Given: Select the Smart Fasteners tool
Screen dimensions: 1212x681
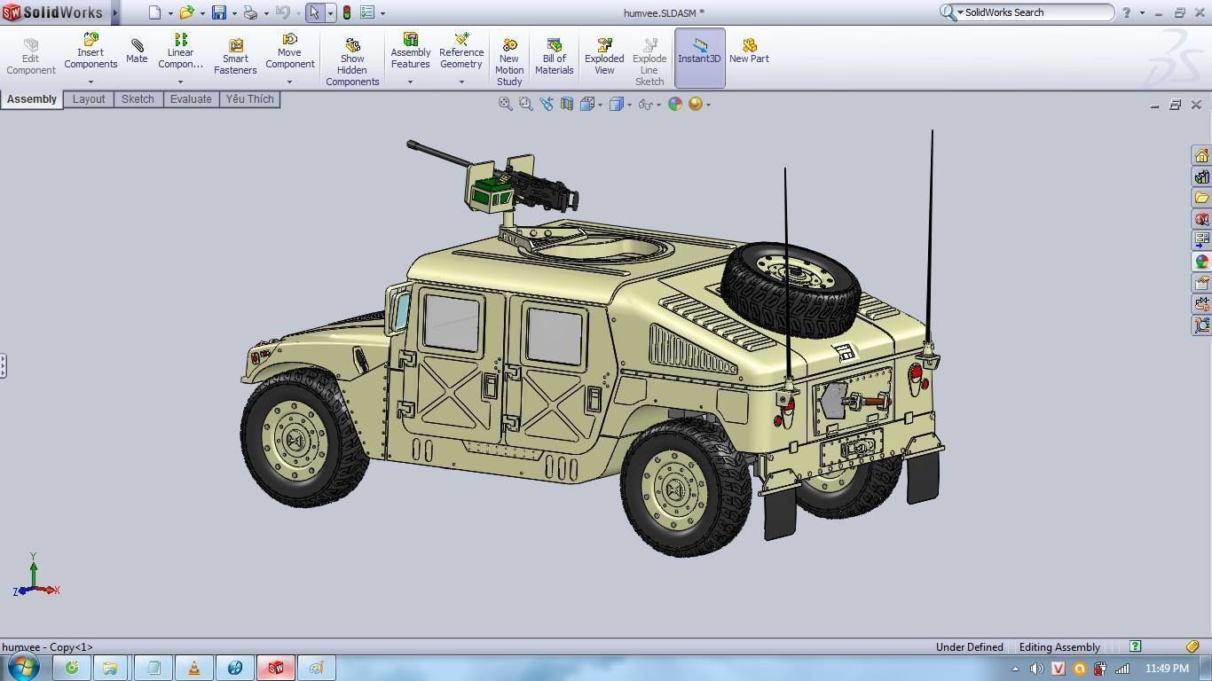Looking at the screenshot, I should point(234,53).
